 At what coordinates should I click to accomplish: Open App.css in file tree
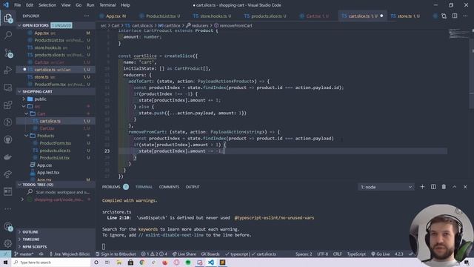(x=44, y=165)
